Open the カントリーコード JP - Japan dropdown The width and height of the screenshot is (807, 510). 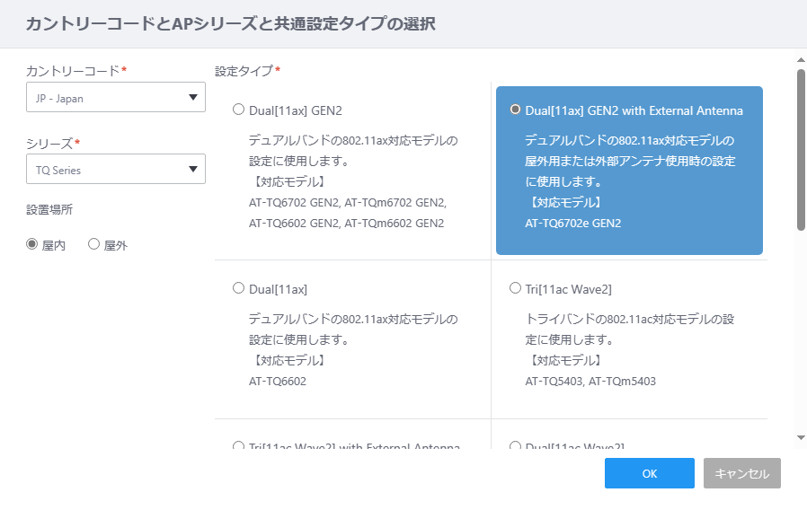(116, 97)
